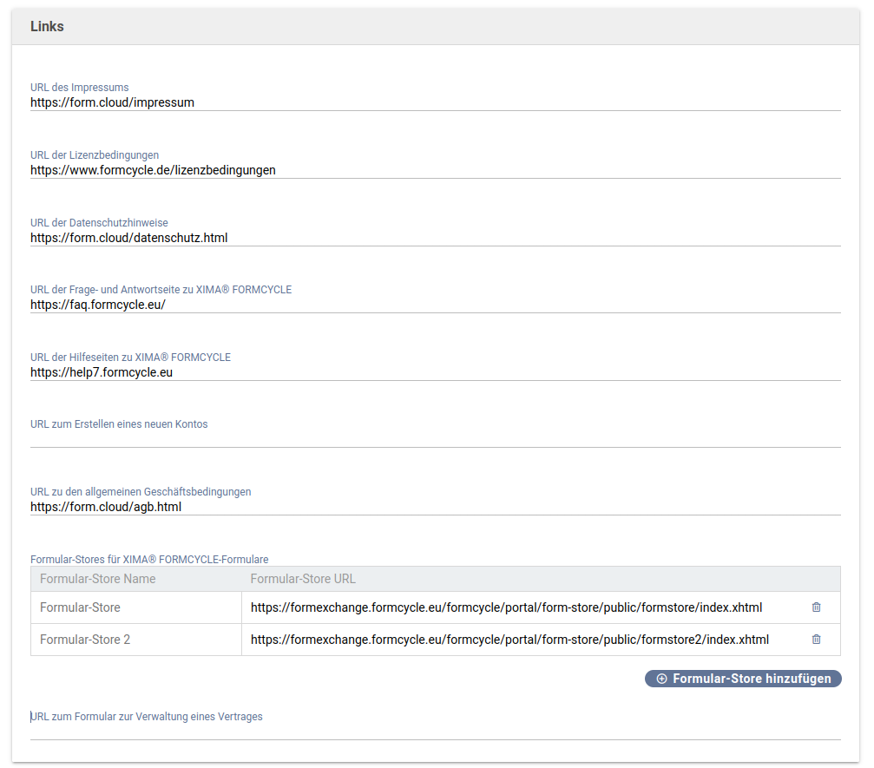
Task: Click the formstore2/index.xhtml URL cell
Action: pyautogui.click(x=509, y=640)
